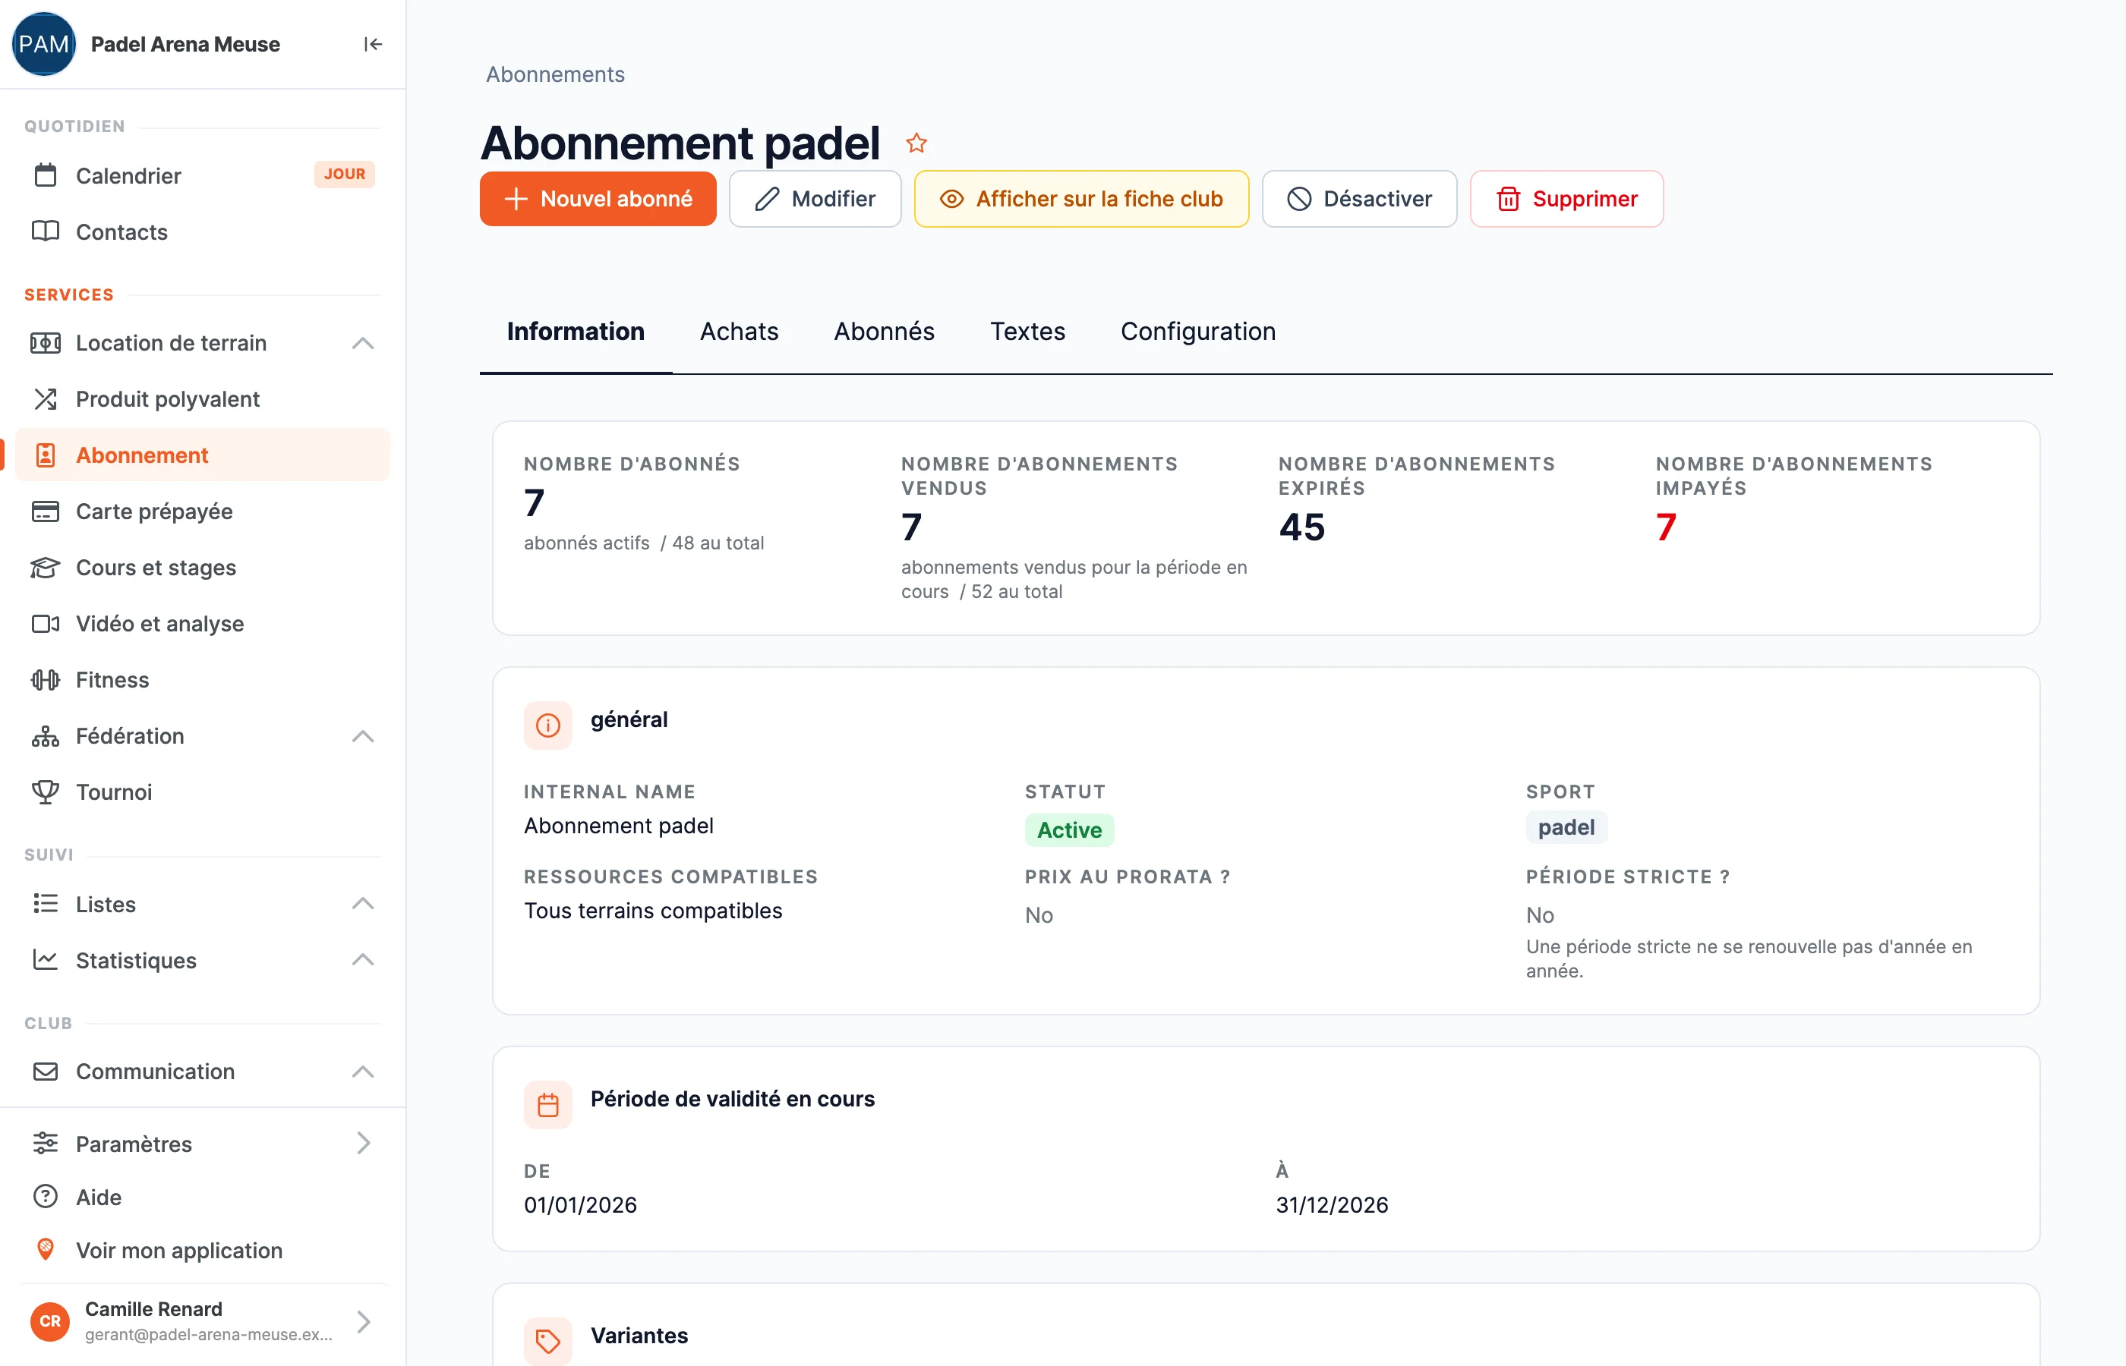
Task: Switch to the Textes tab
Action: tap(1027, 332)
